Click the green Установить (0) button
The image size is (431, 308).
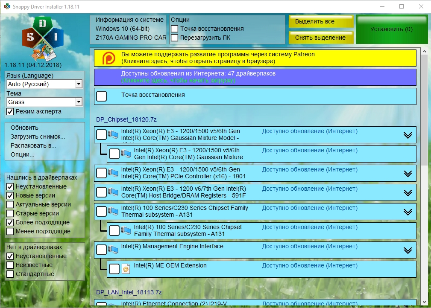(x=392, y=29)
